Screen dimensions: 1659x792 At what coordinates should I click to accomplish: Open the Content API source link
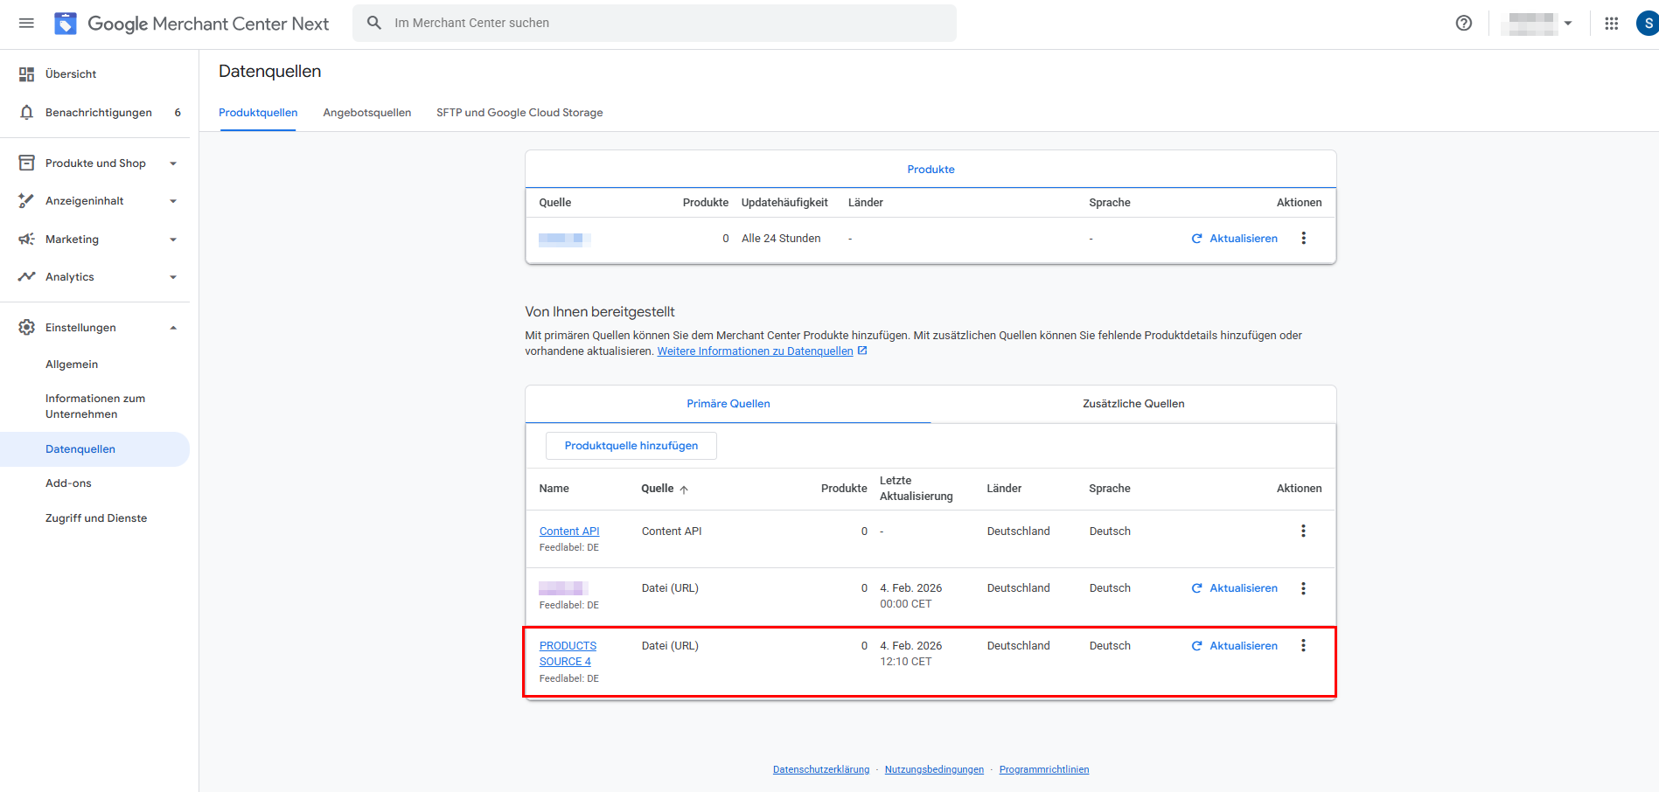(x=569, y=531)
